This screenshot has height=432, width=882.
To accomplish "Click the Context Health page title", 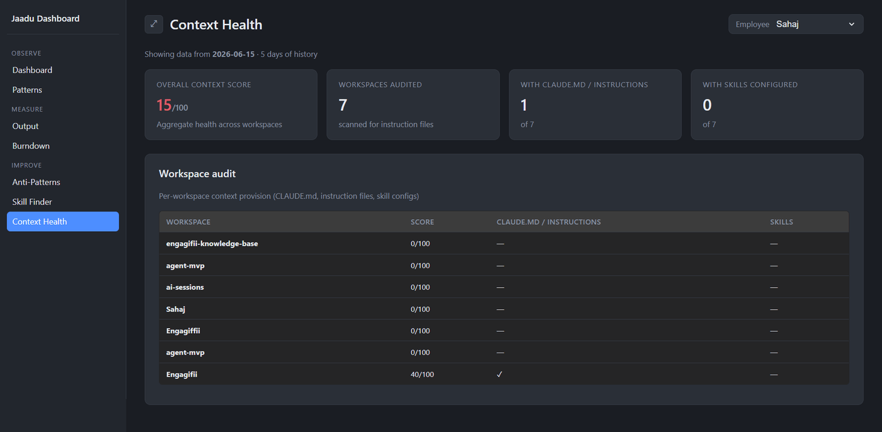I will point(216,25).
